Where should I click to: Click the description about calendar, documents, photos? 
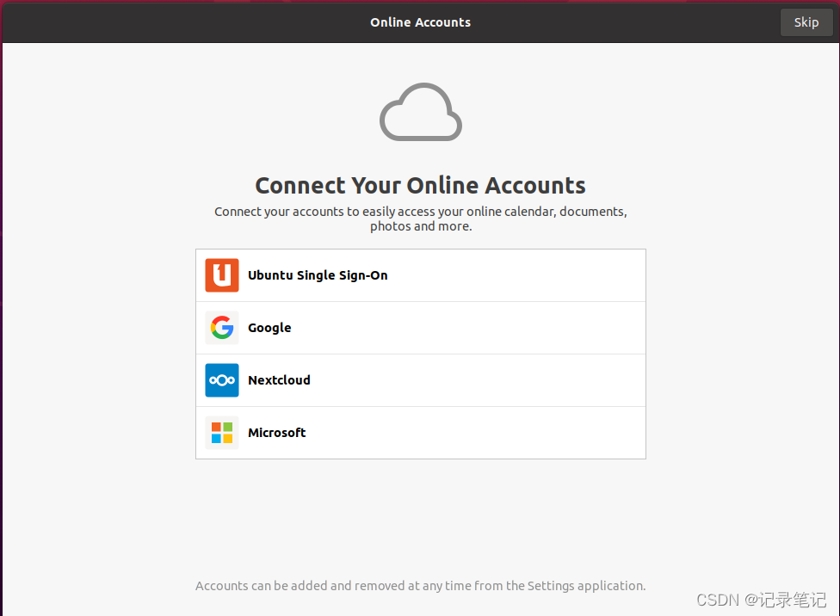421,219
